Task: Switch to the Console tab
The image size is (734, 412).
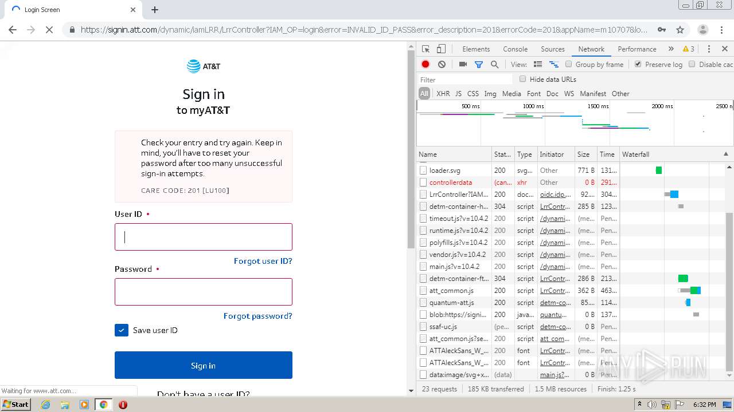Action: tap(515, 49)
